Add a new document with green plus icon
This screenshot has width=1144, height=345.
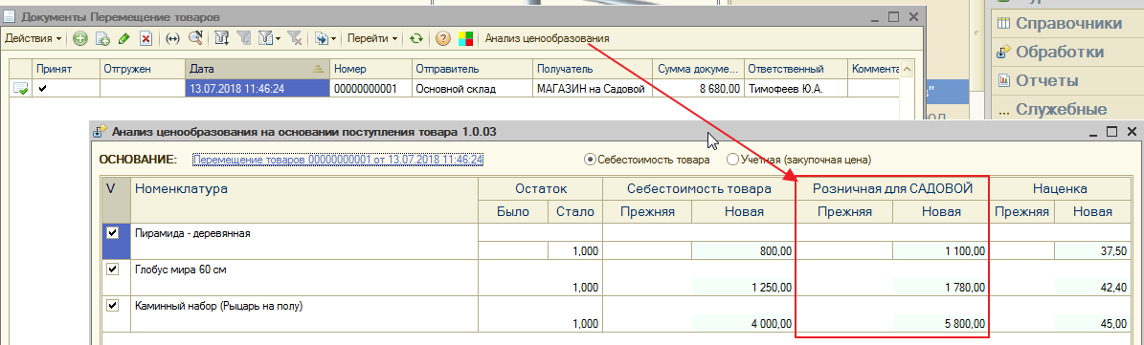80,38
